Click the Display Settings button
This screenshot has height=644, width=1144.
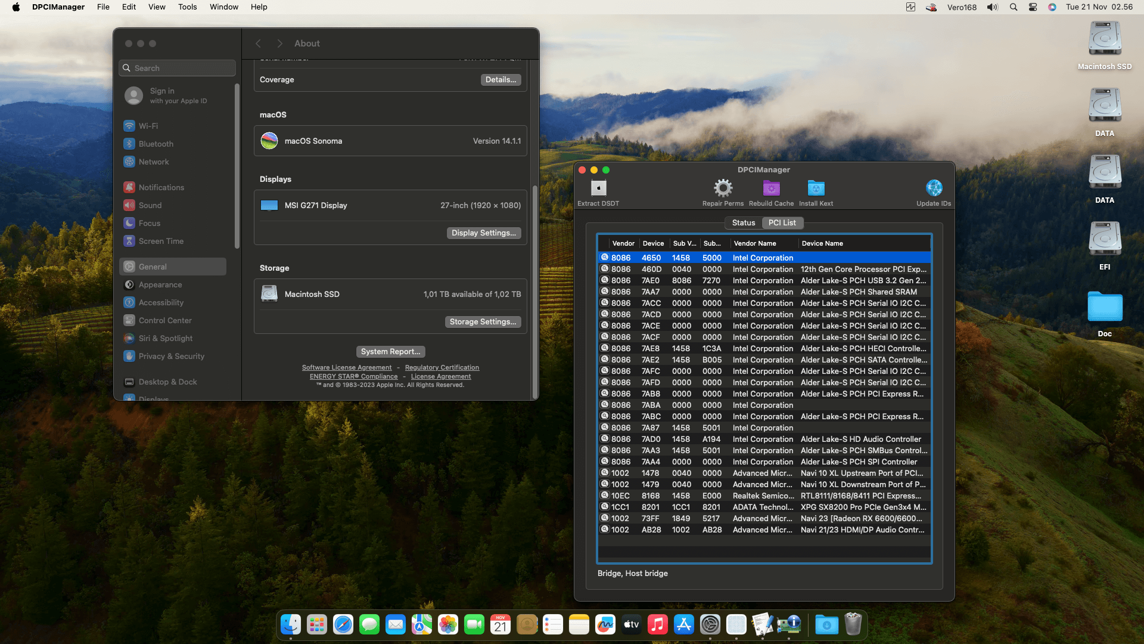point(483,233)
